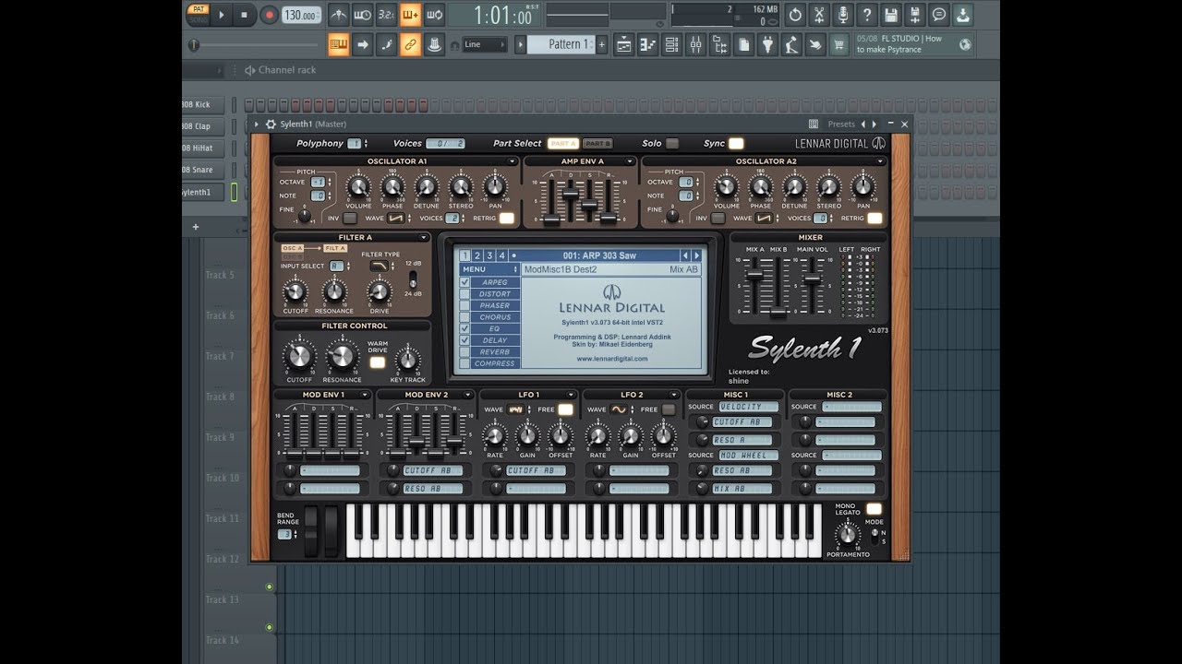Screen dimensions: 1182x664
Task: Switch to display page 4 tab
Action: pyautogui.click(x=501, y=255)
